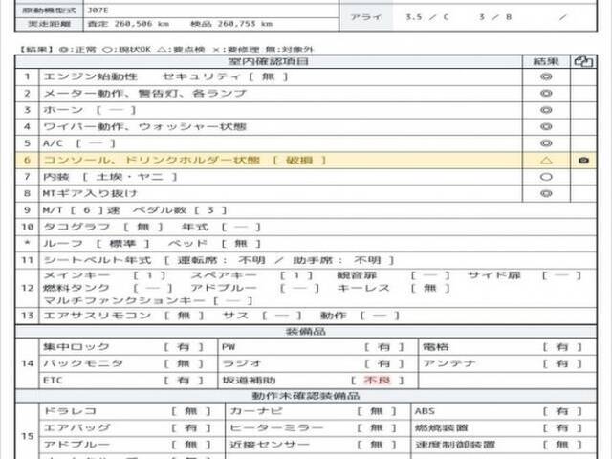The image size is (612, 459).
Task: Select the highlighted コンソール、ドリンクホルダー状態 row
Action: pyautogui.click(x=306, y=160)
